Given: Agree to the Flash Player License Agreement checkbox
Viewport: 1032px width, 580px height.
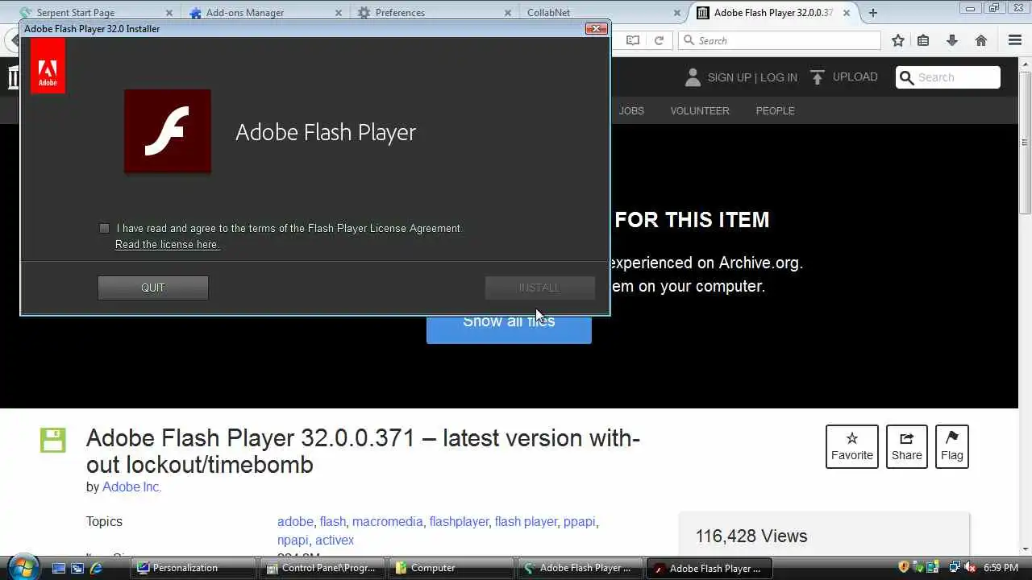Looking at the screenshot, I should (x=104, y=229).
